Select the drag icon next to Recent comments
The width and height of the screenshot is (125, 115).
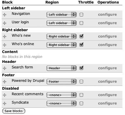coord(5,95)
